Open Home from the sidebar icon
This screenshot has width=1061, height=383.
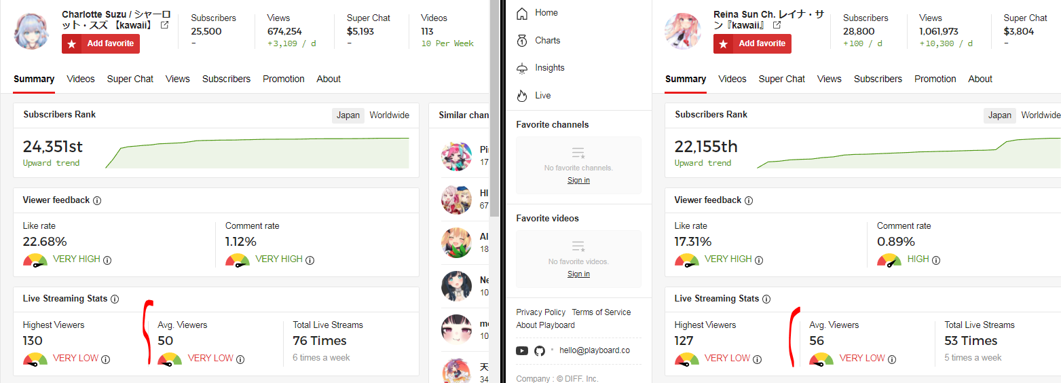click(522, 13)
